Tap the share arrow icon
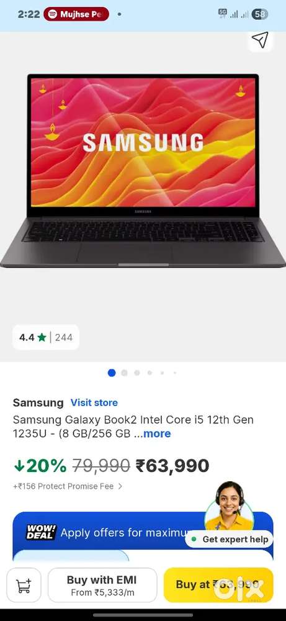The height and width of the screenshot is (621, 286). [x=261, y=40]
